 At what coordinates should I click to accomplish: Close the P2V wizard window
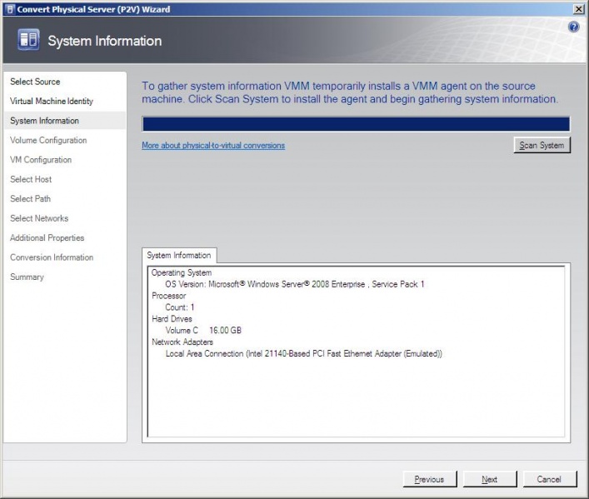tap(579, 8)
